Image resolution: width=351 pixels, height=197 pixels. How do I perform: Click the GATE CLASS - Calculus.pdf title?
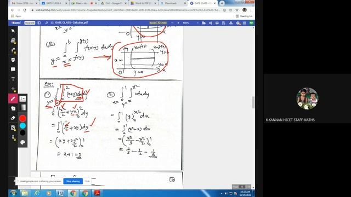[71, 23]
